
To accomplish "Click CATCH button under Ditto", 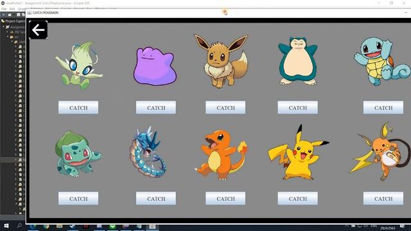I will pos(156,107).
